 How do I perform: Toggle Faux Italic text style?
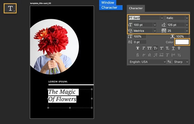(x=143, y=48)
